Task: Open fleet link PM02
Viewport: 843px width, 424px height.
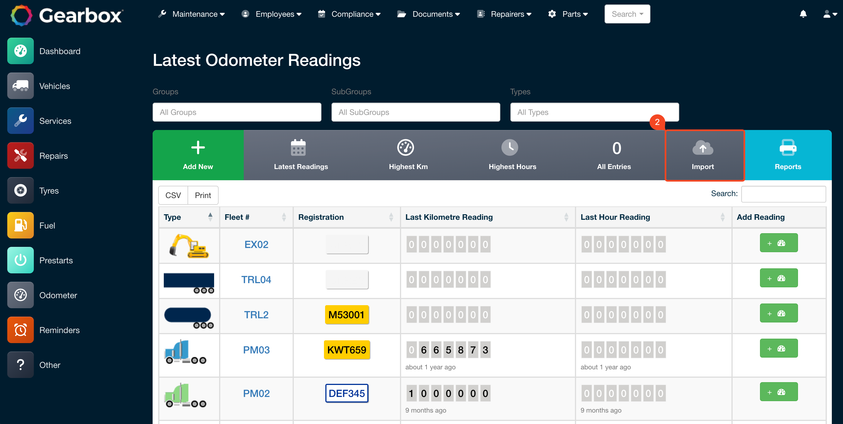Action: coord(256,393)
